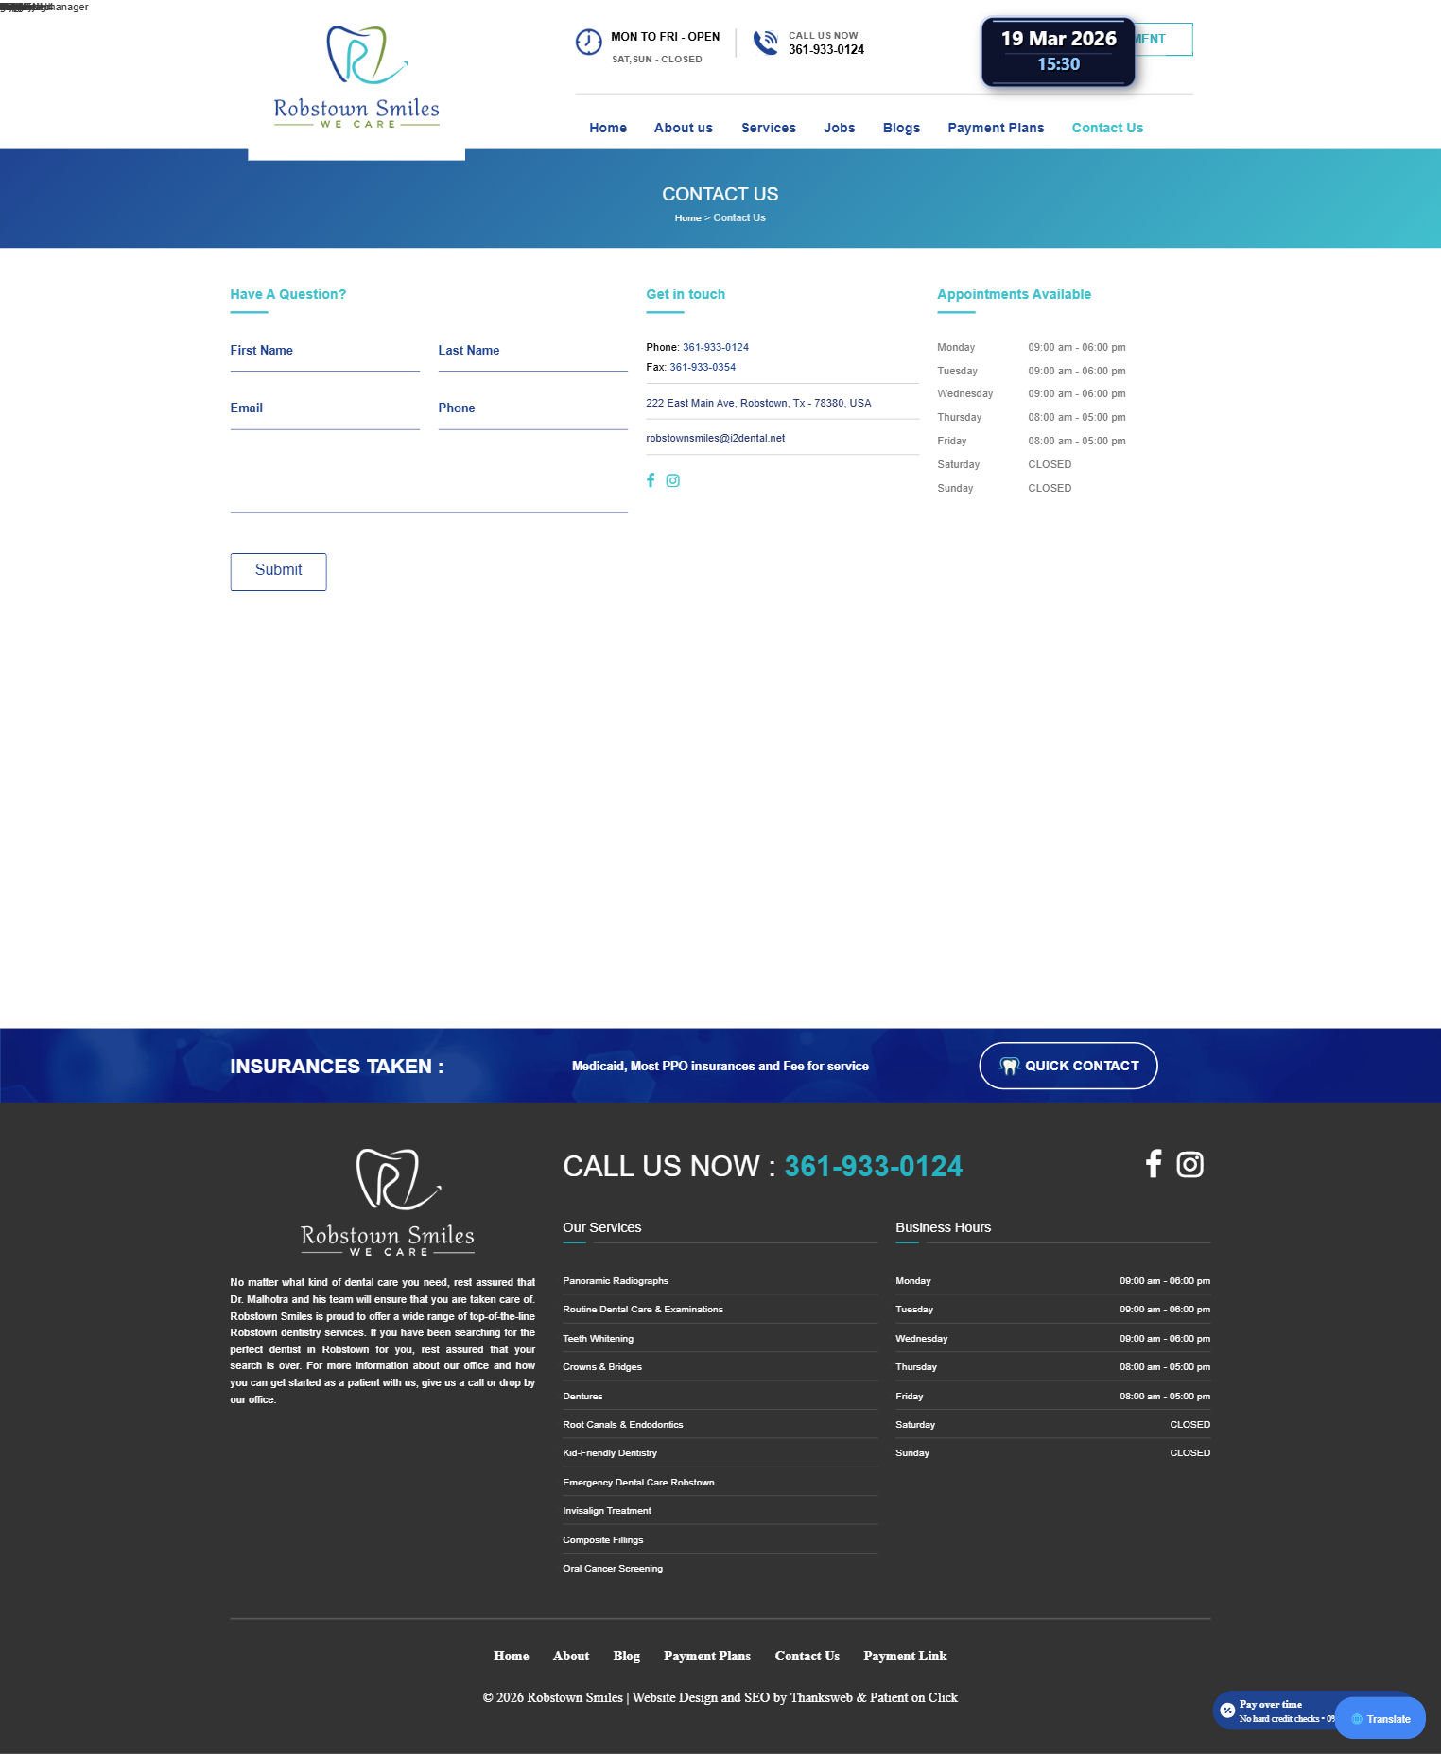
Task: Open Composite Fillings link
Action: point(603,1540)
